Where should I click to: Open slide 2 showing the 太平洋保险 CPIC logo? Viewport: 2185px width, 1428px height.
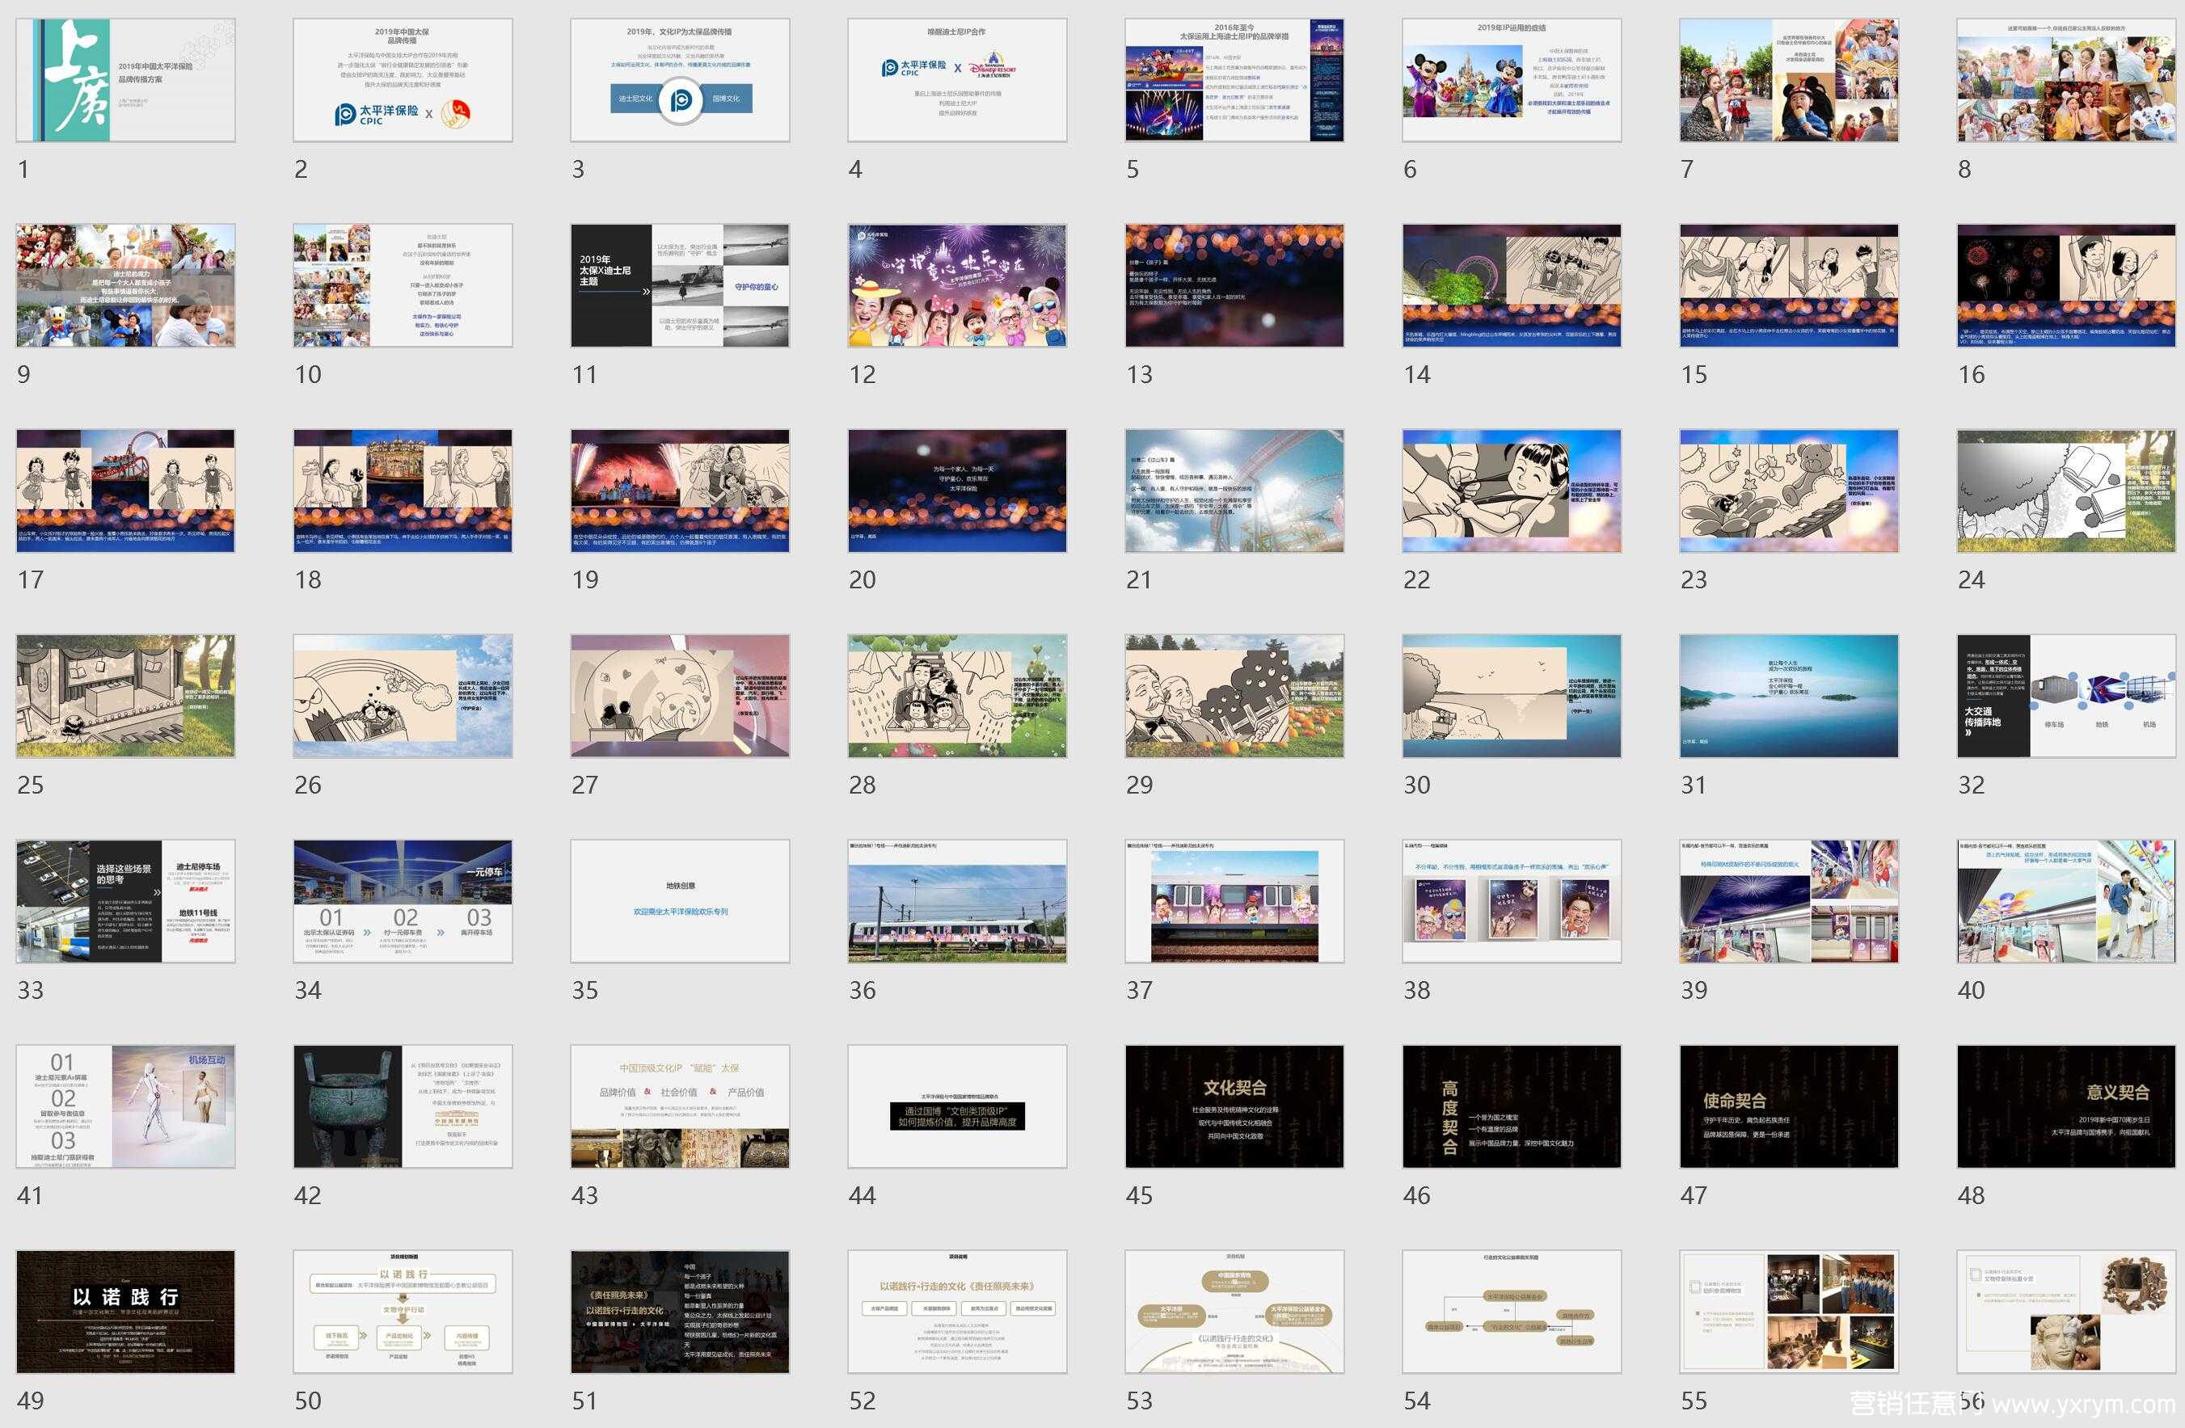click(403, 80)
